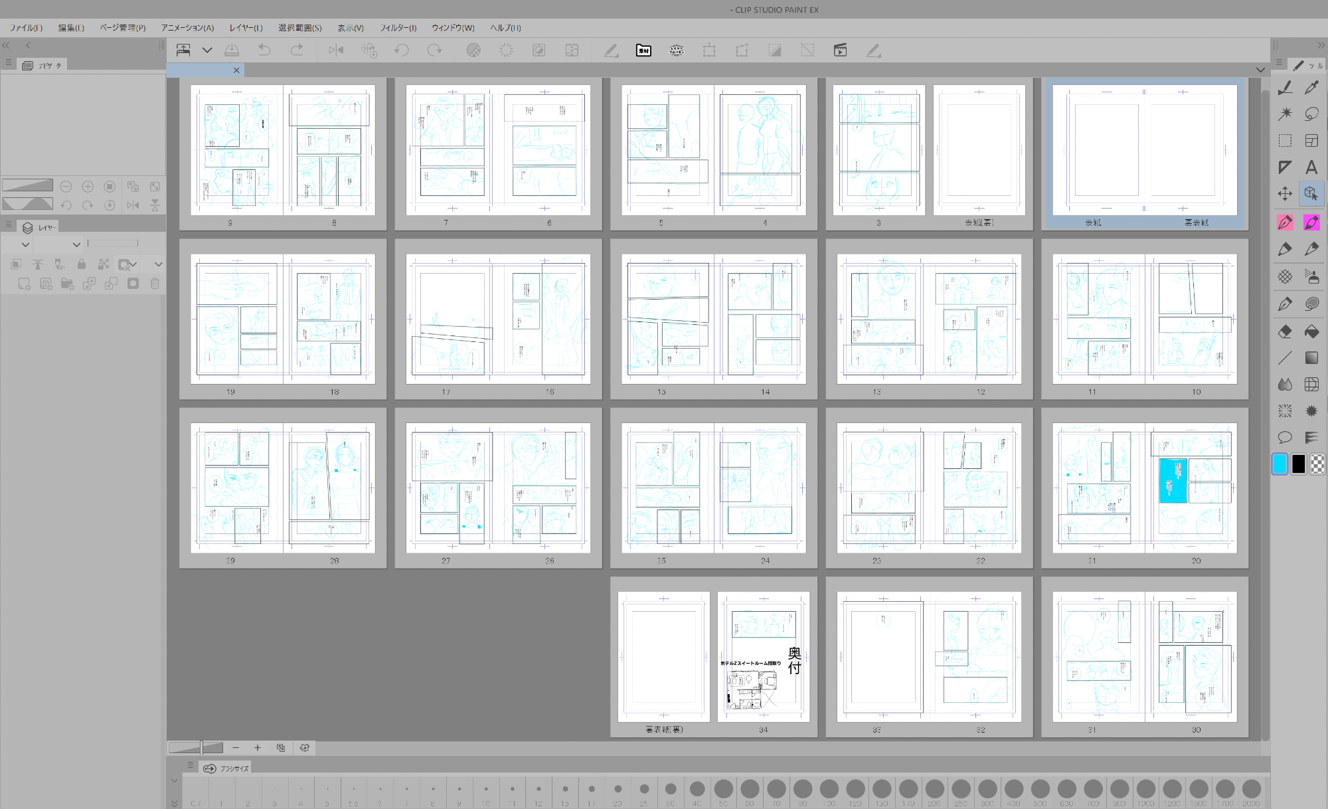
Task: Pick the Balloon speech bubble tool
Action: [x=1285, y=437]
